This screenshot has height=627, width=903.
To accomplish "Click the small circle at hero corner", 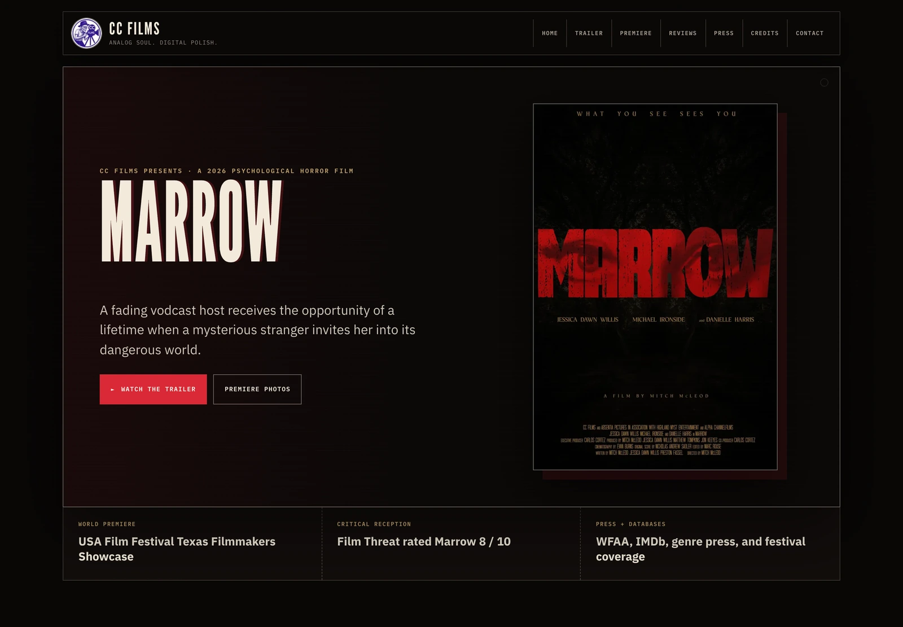I will (x=824, y=82).
